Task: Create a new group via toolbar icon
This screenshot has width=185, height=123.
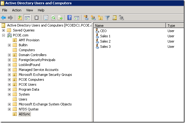Action: (x=93, y=18)
